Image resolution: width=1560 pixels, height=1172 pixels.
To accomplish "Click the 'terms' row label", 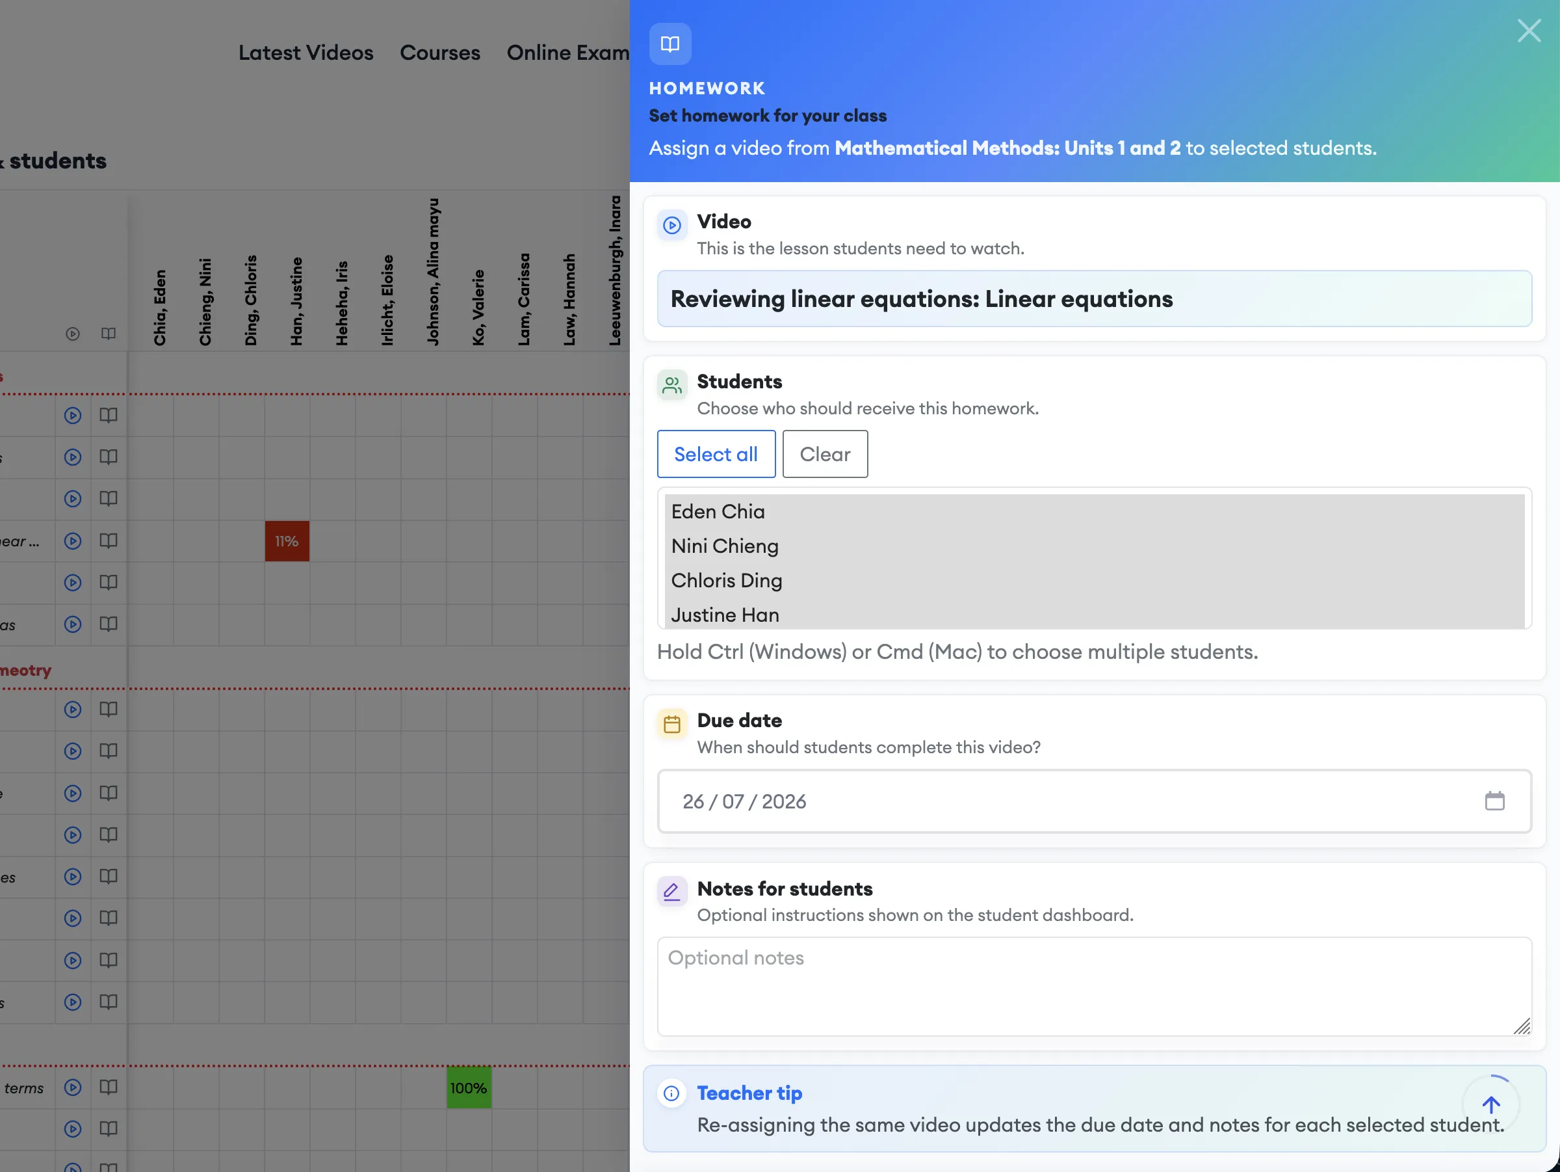I will [x=24, y=1088].
